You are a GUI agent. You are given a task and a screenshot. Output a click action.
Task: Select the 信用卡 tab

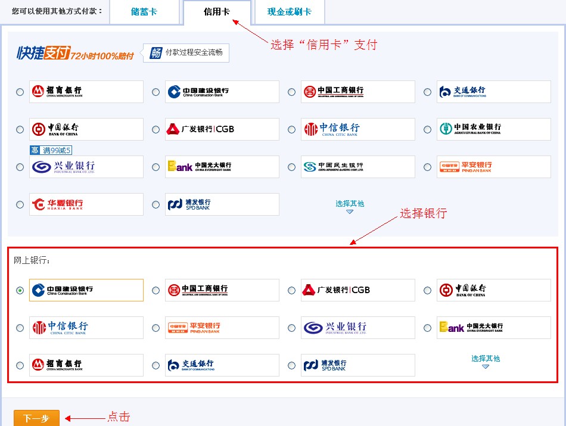tap(217, 12)
